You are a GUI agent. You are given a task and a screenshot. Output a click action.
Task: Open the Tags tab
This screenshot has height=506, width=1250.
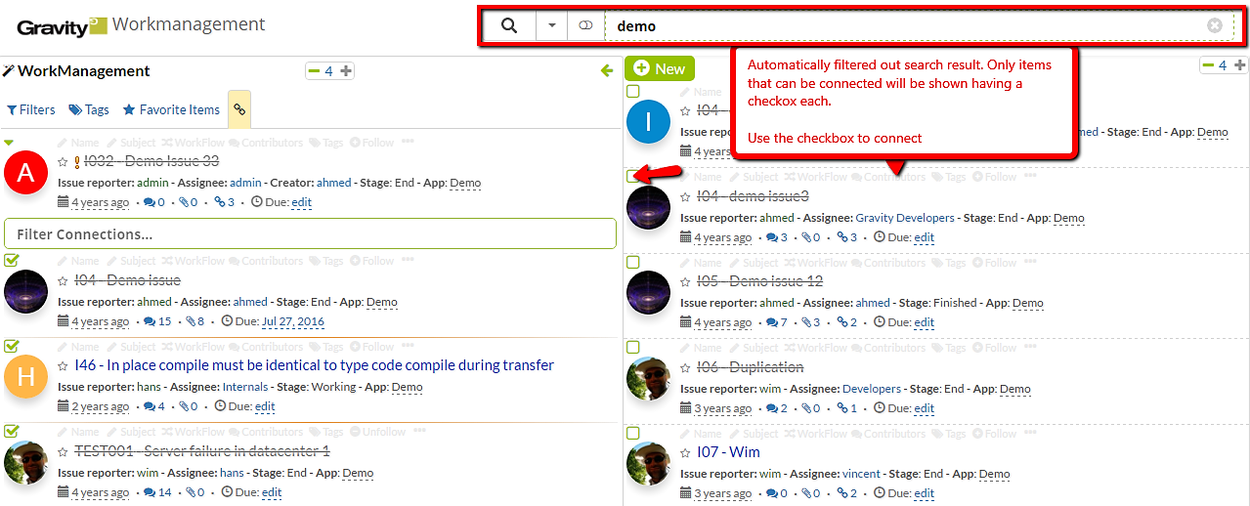pyautogui.click(x=89, y=110)
